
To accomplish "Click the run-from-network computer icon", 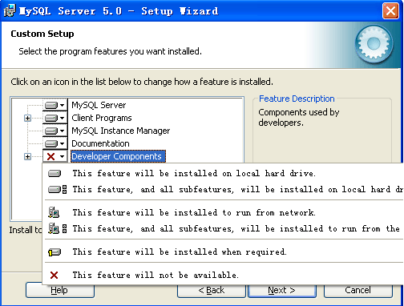I will coord(54,212).
